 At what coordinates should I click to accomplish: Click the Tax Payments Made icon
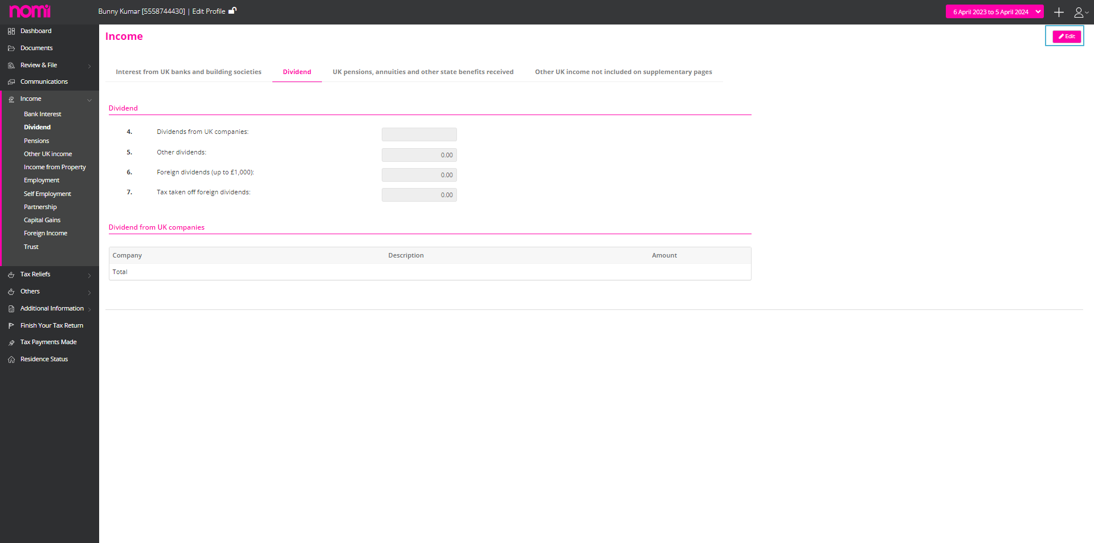tap(11, 342)
